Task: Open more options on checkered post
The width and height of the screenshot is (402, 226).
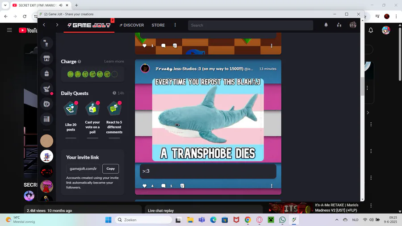Action: pyautogui.click(x=272, y=46)
